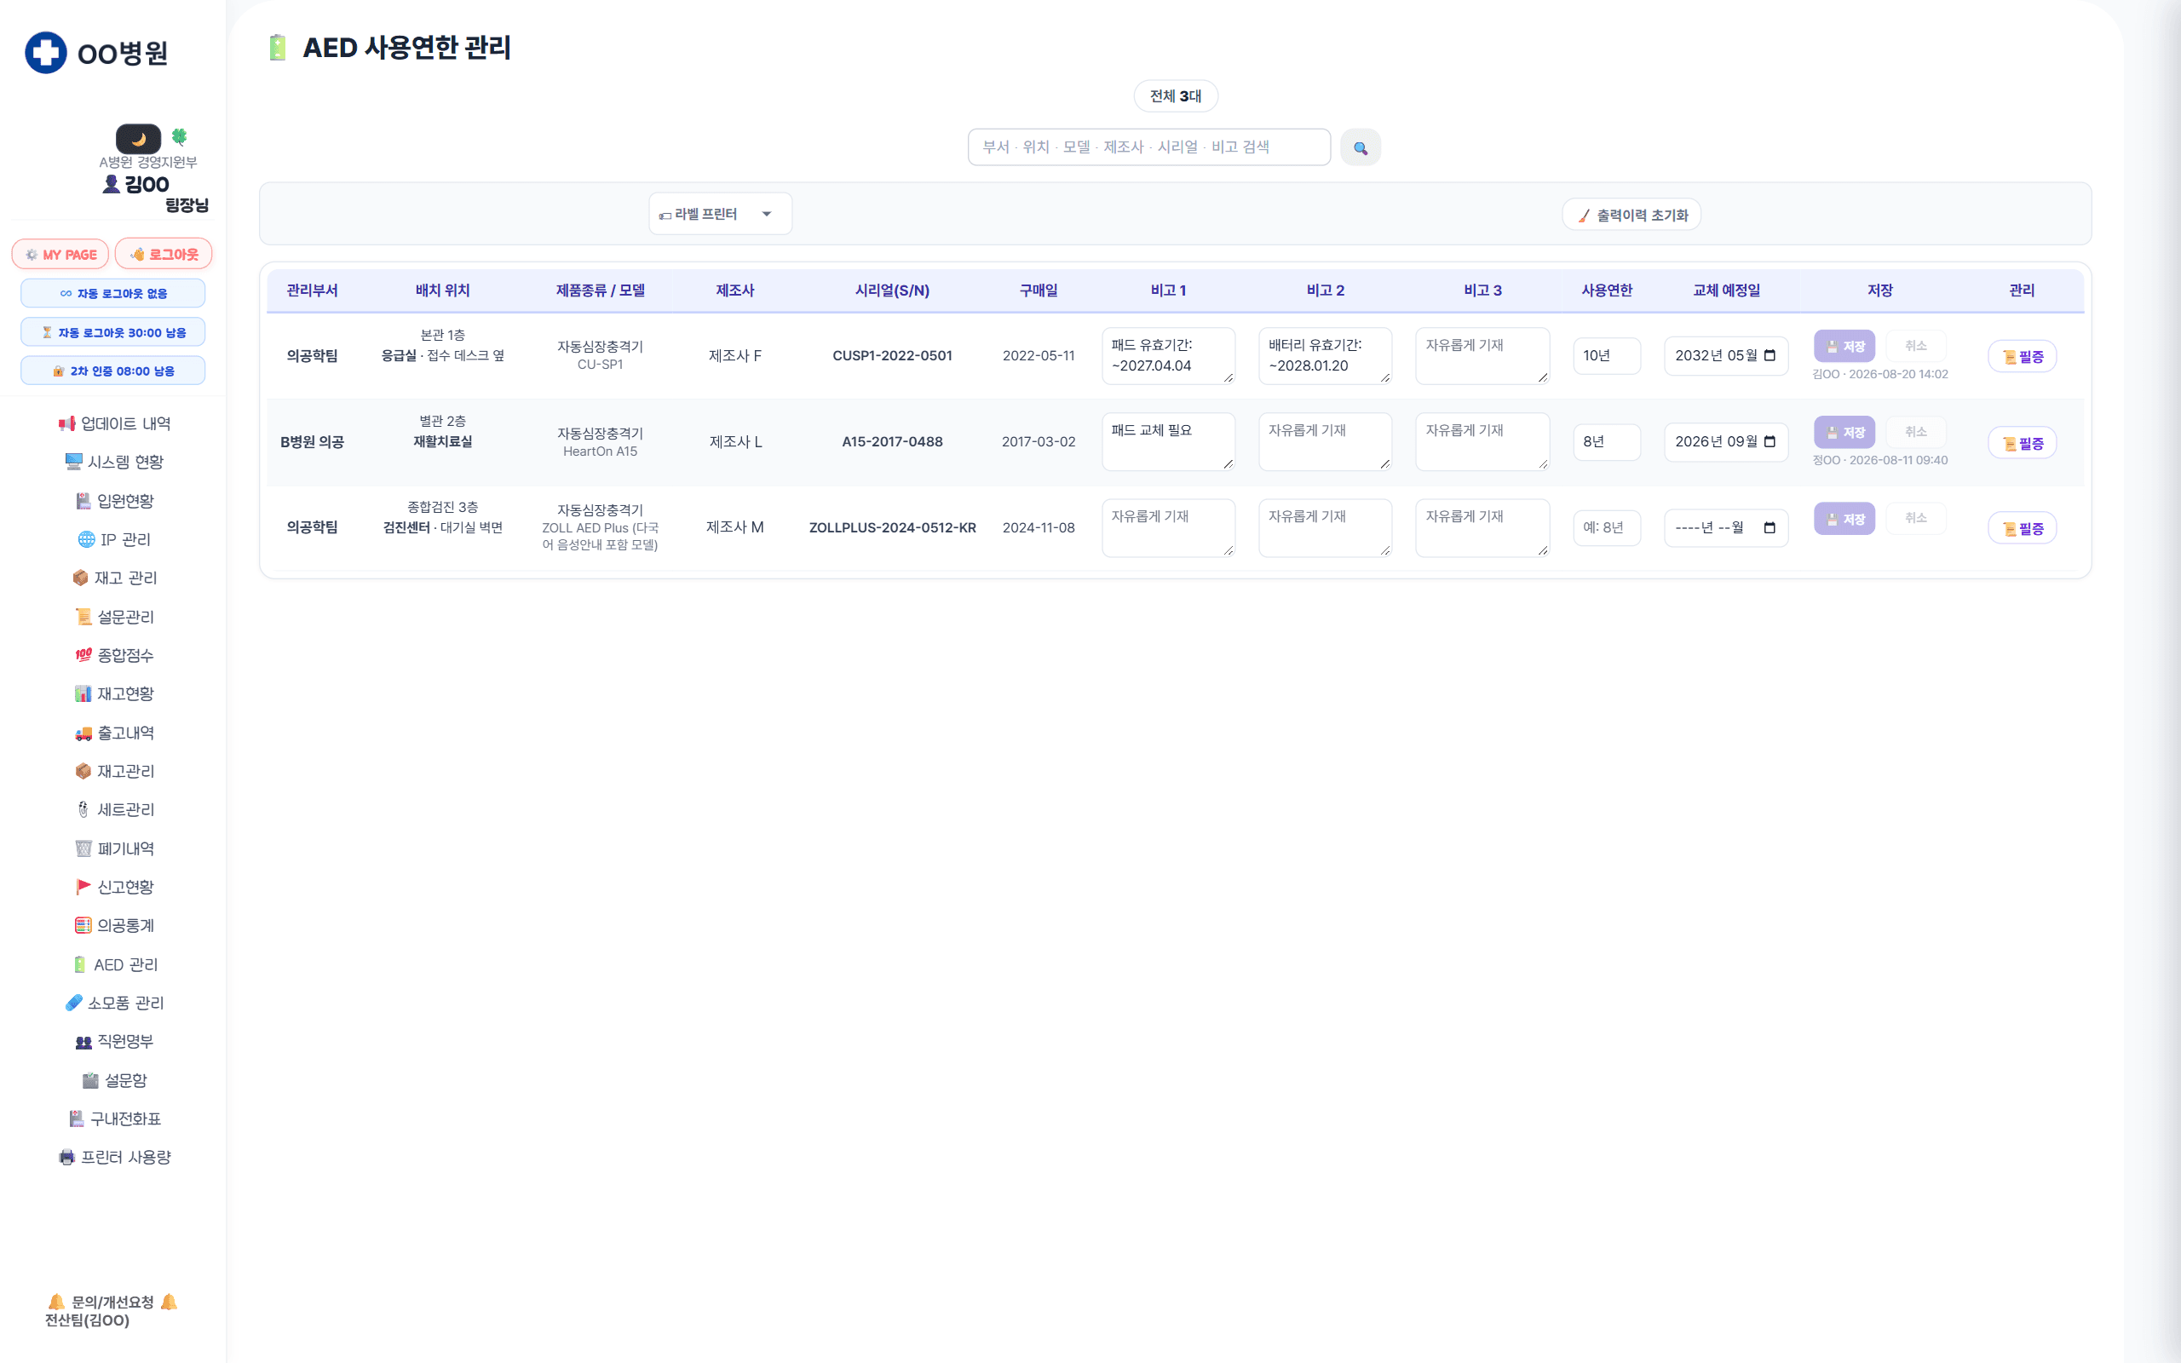Click the 예: 8년 사용연한 field
The image size is (2181, 1363).
(x=1606, y=527)
